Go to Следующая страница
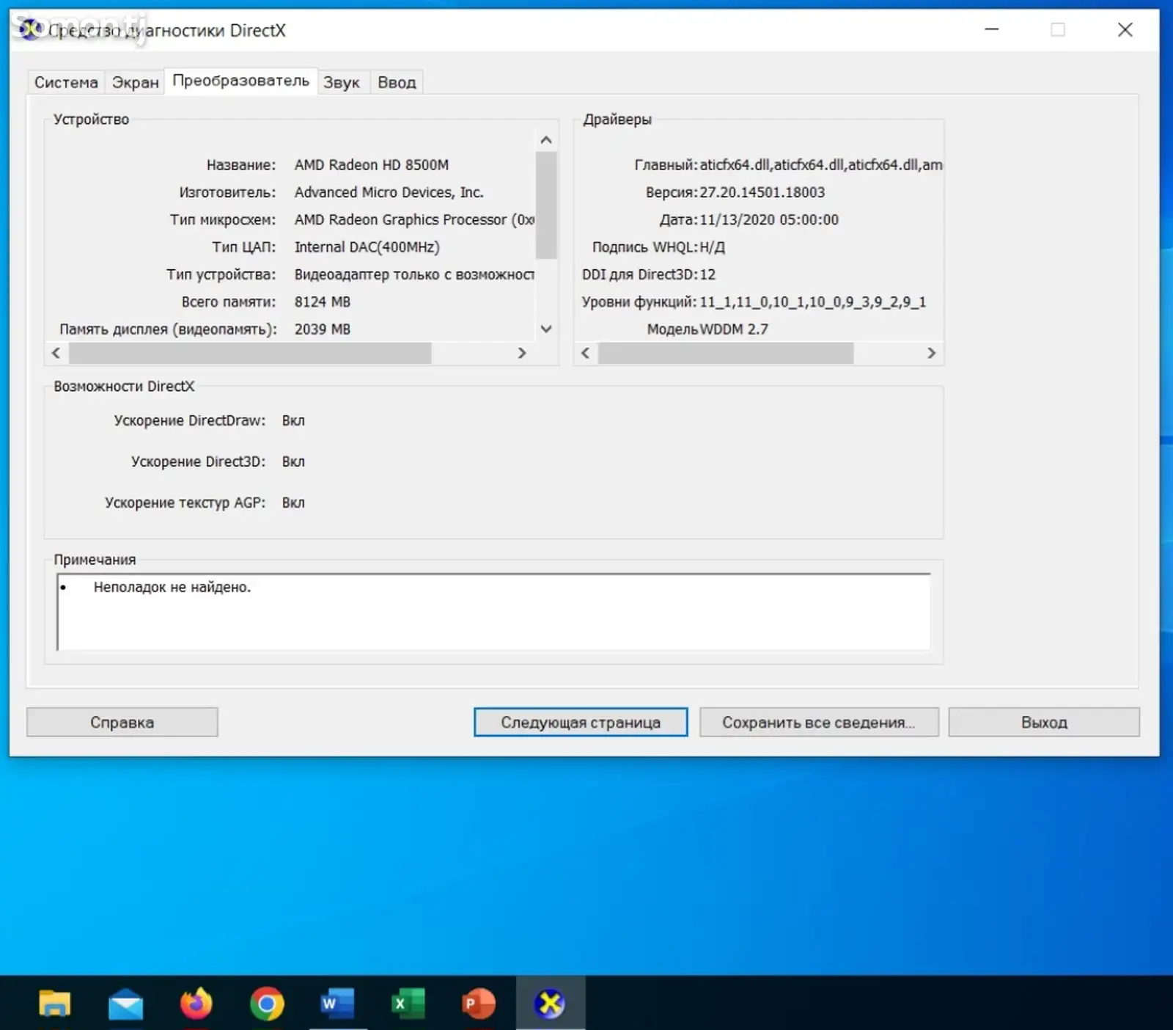The height and width of the screenshot is (1030, 1173). (x=581, y=722)
